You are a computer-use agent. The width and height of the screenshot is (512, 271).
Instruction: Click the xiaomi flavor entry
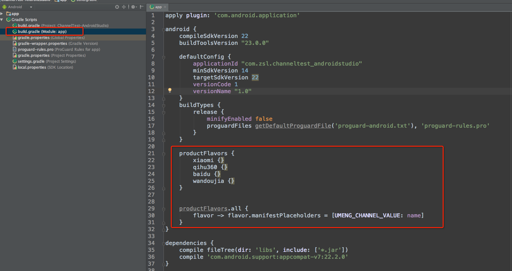(208, 160)
